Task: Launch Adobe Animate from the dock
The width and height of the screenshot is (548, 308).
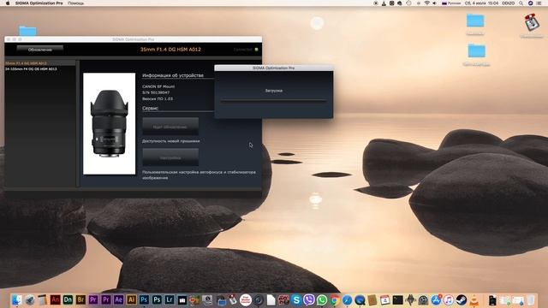Action: (x=55, y=299)
